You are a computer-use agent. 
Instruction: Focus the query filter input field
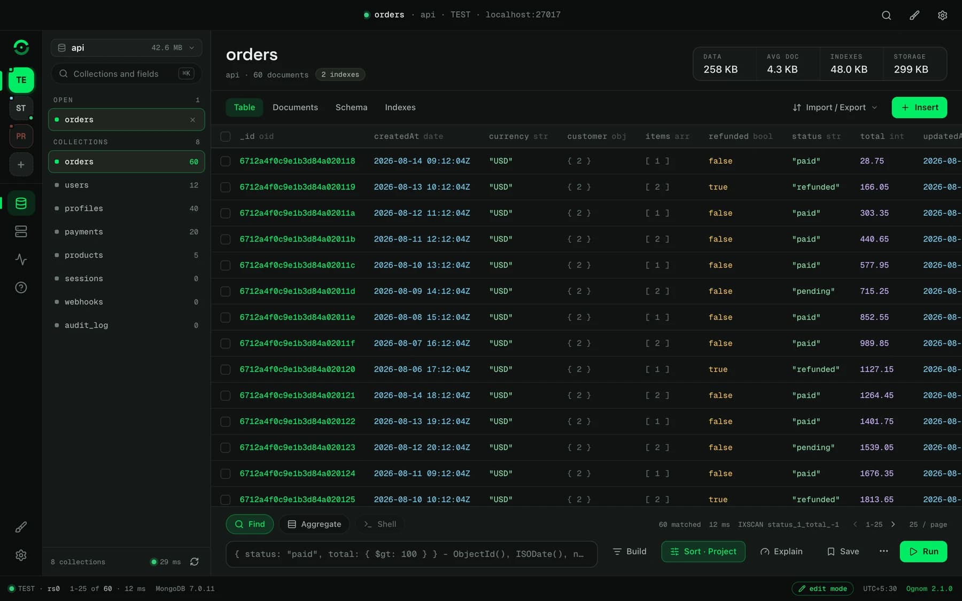(412, 554)
